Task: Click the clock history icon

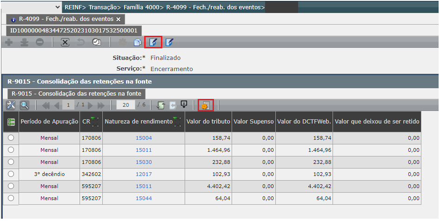Action: (96, 42)
